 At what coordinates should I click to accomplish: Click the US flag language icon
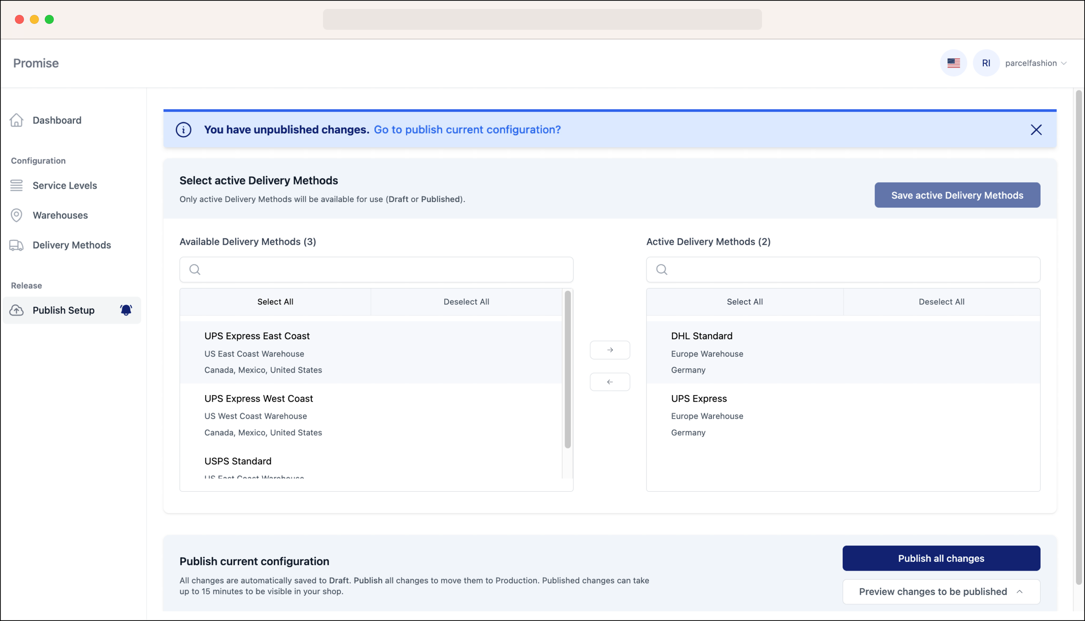click(953, 63)
